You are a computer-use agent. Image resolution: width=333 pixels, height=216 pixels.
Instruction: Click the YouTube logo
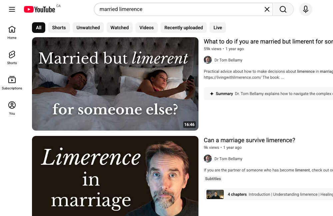(40, 9)
